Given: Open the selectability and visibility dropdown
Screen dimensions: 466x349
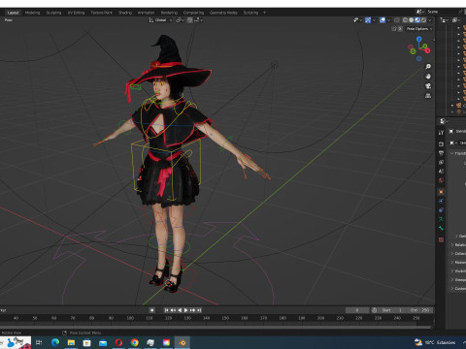Looking at the screenshot, I should (357, 20).
